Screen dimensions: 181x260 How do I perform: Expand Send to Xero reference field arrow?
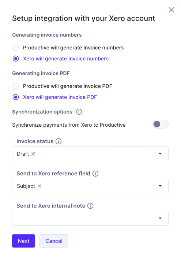tap(160, 186)
